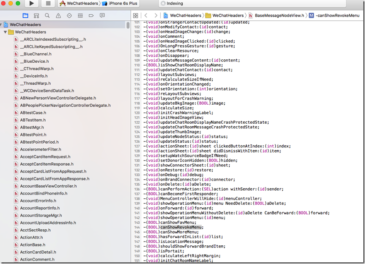Open the Project navigator folder icon
Image resolution: width=365 pixels, height=264 pixels.
[x=25, y=16]
